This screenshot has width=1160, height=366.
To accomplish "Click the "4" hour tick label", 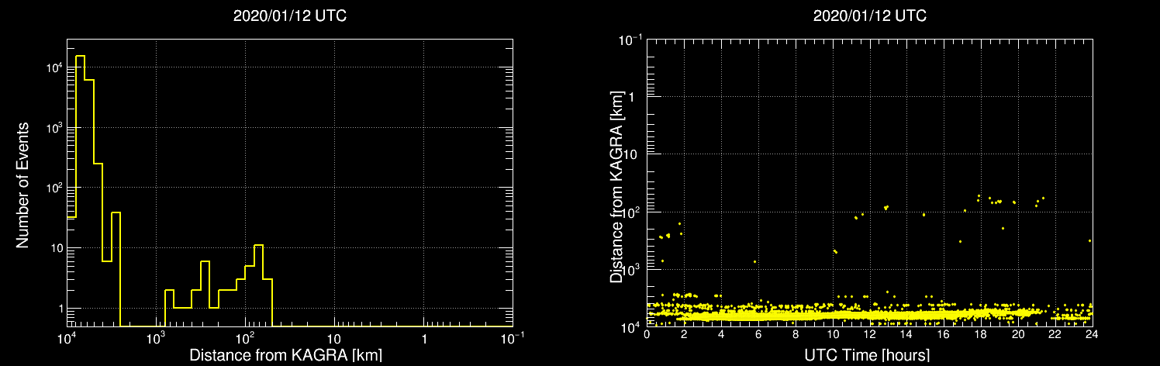I will point(721,335).
